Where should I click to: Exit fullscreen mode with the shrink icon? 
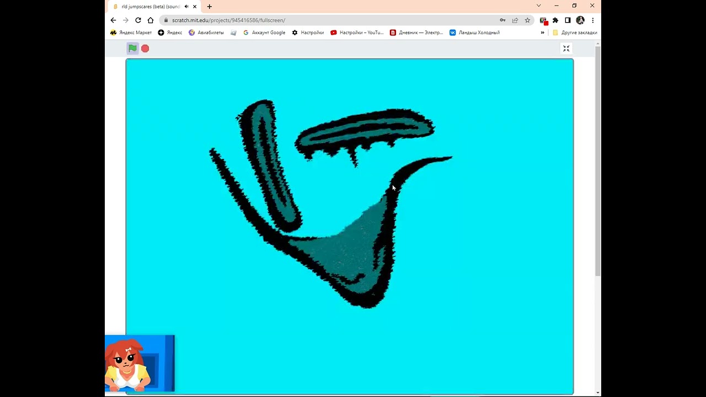point(566,49)
